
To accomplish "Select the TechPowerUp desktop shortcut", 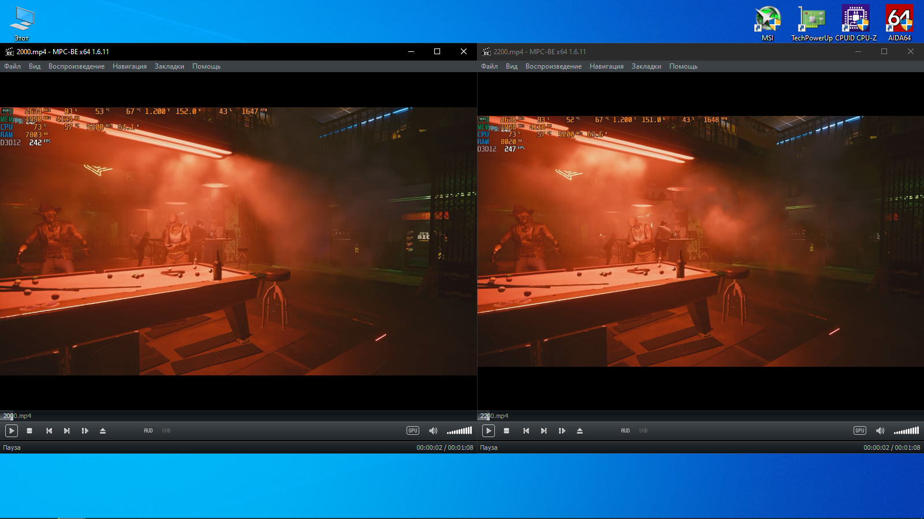I will (x=811, y=23).
